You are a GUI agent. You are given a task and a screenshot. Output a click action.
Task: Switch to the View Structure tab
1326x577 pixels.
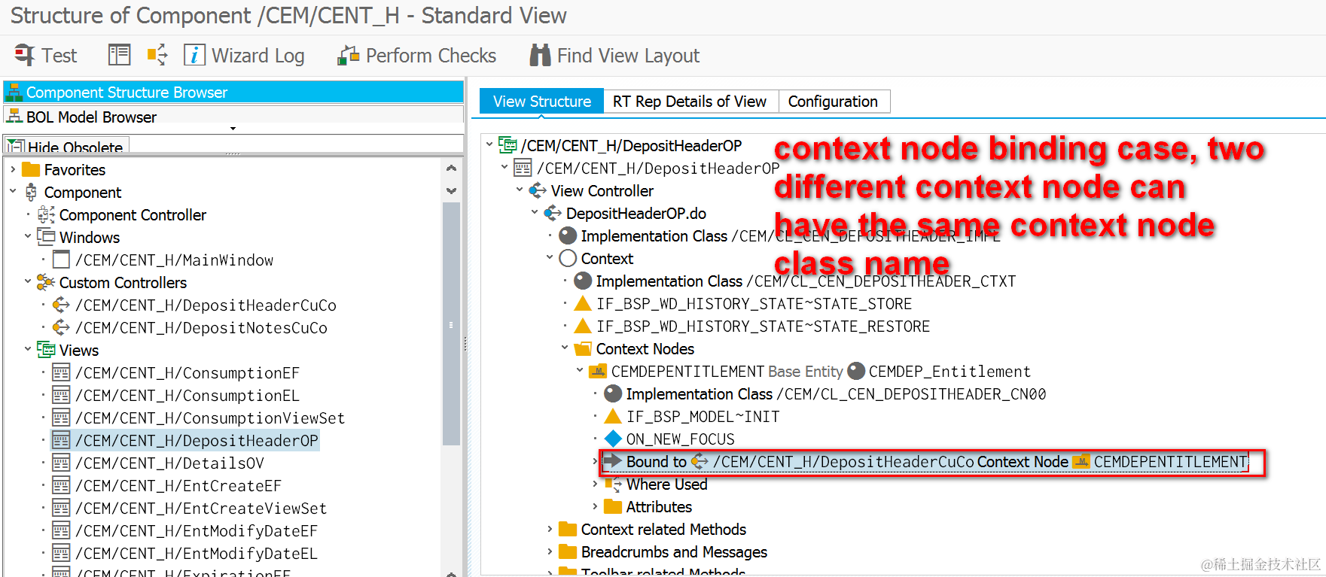pyautogui.click(x=541, y=102)
